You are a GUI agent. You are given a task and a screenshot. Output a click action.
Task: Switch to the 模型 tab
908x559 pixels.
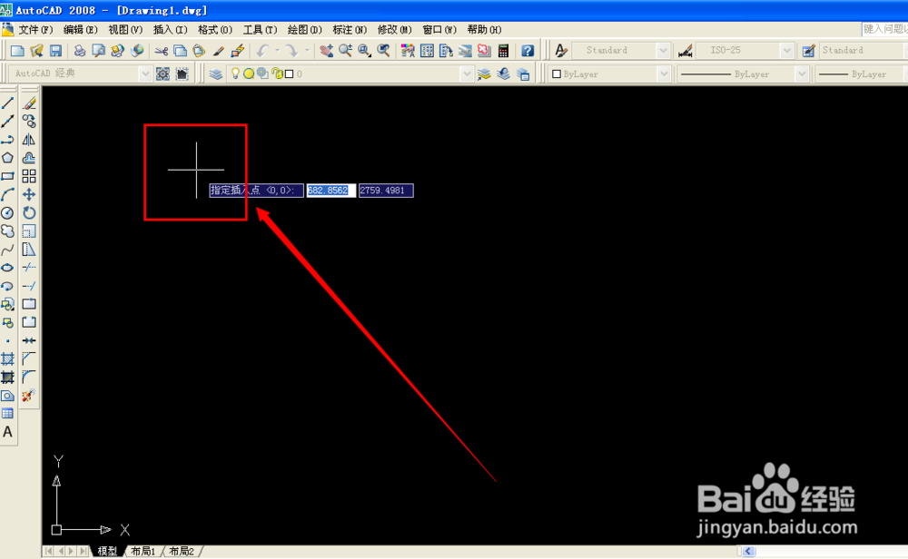[108, 551]
